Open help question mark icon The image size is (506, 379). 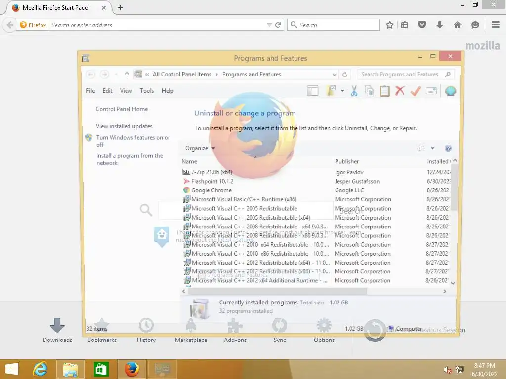coord(448,148)
